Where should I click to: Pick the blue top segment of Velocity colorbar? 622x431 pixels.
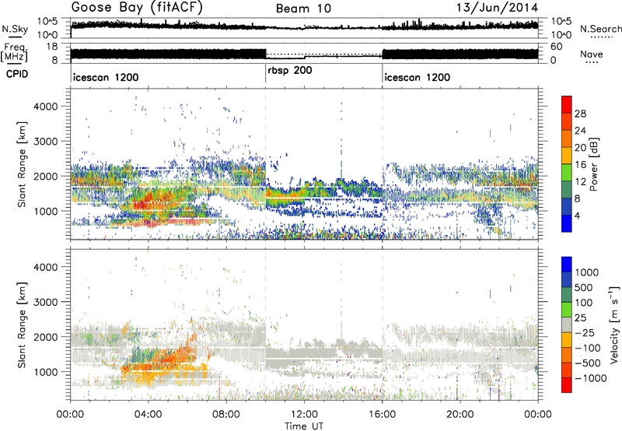click(x=567, y=265)
